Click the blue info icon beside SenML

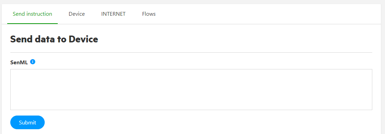pos(33,62)
